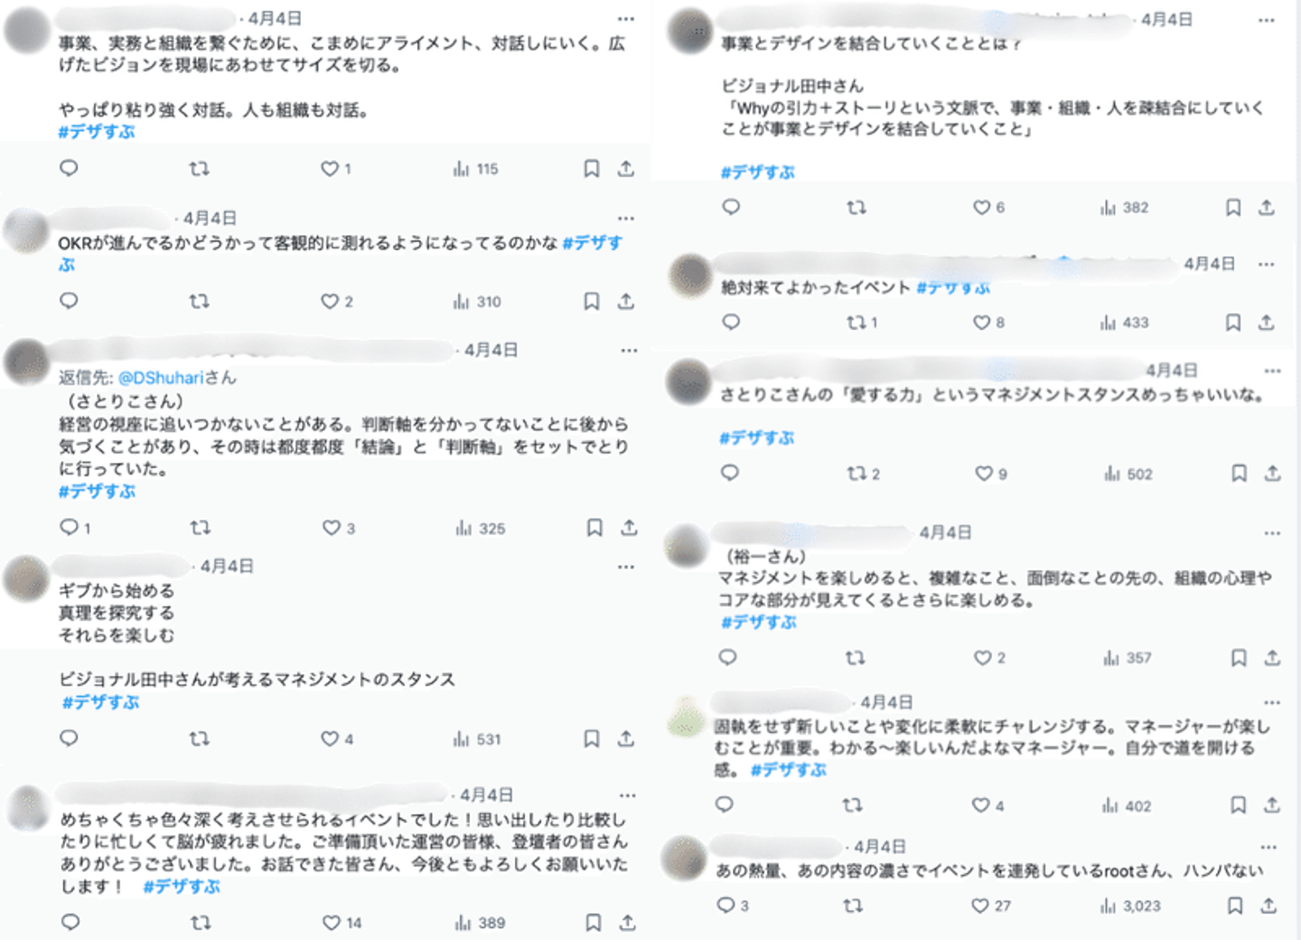Like the tweet with 27 likes

(x=980, y=906)
